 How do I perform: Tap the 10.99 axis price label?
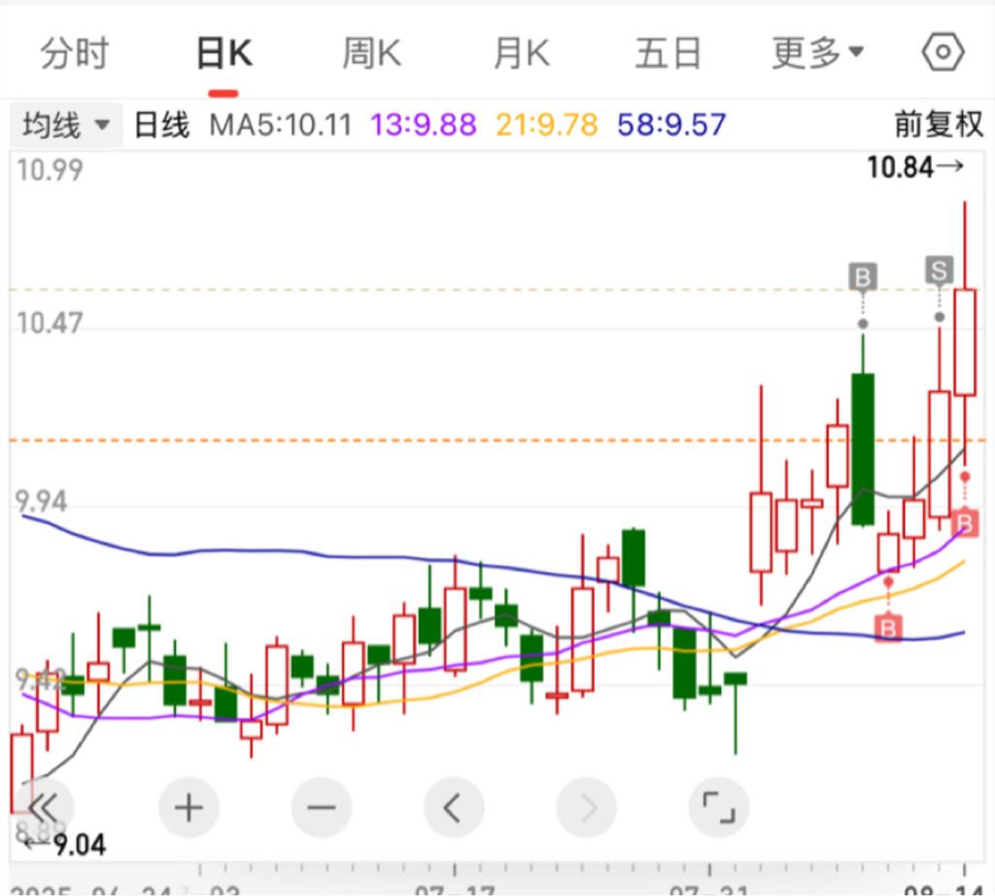point(50,170)
